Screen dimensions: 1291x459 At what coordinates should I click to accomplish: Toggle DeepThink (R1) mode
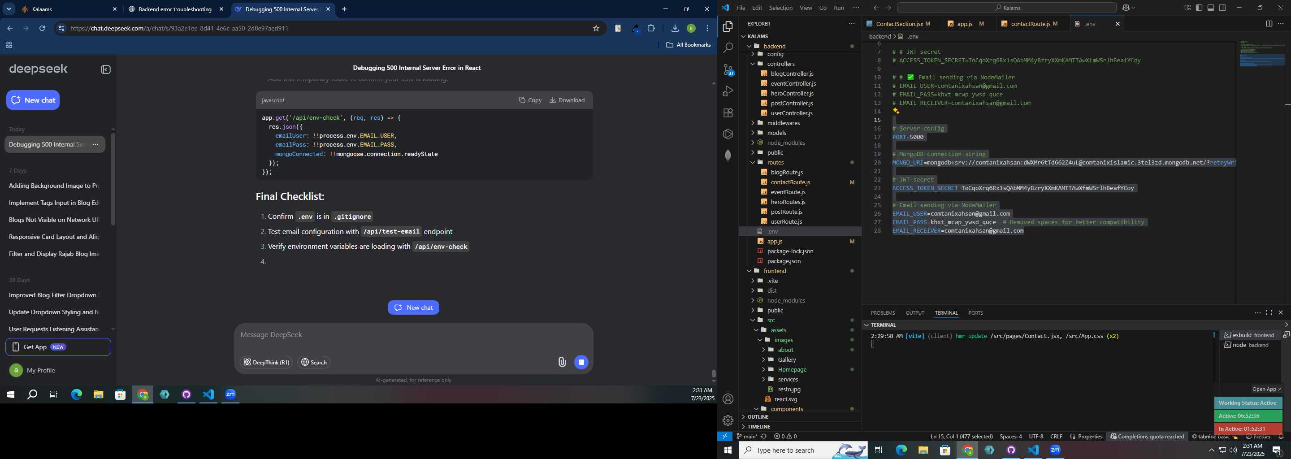click(x=266, y=362)
